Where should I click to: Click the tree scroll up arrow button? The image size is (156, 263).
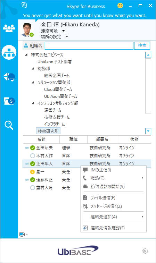point(148,55)
